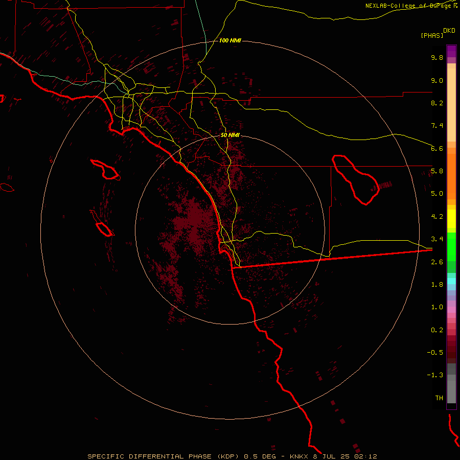The image size is (460, 460).
Task: Click the -0.5 value on the scale
Action: pos(435,353)
